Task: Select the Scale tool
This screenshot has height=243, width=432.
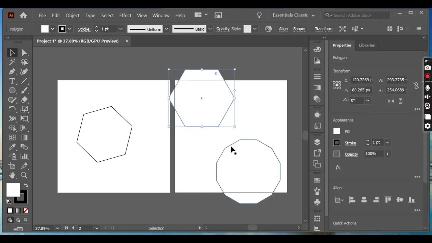Action: click(24, 109)
